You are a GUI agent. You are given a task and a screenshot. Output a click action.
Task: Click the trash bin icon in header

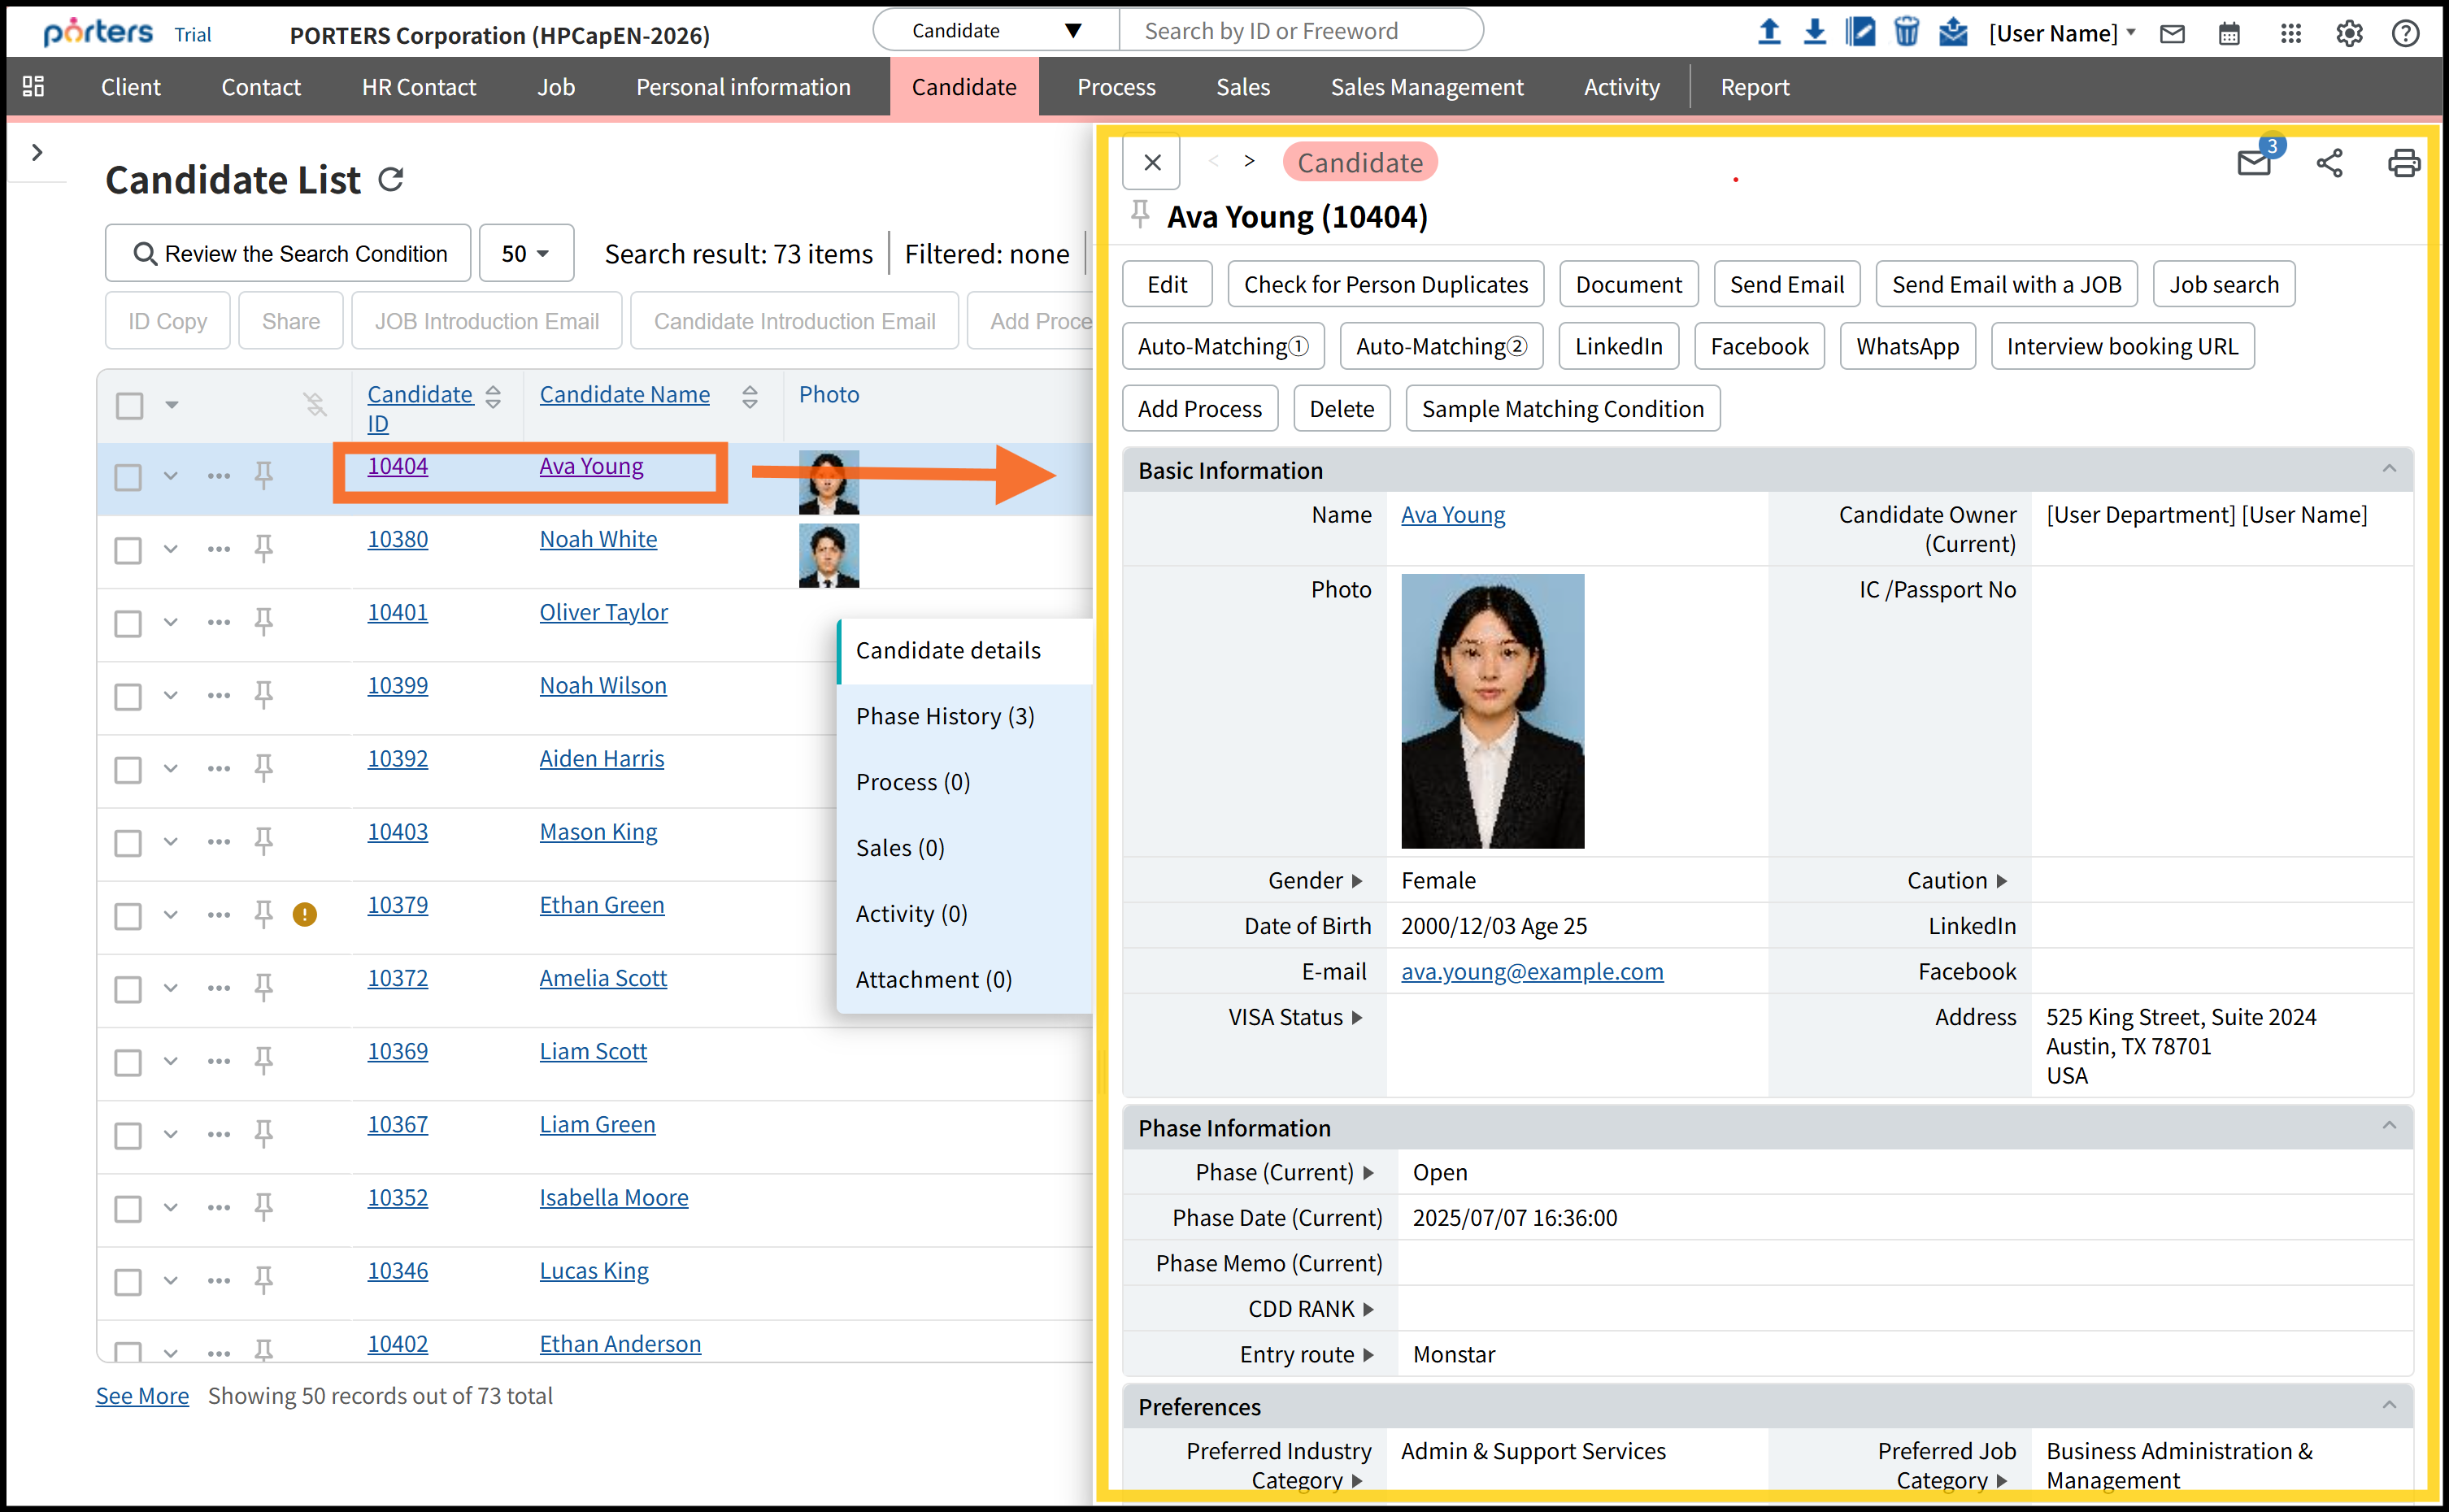coord(1906,32)
